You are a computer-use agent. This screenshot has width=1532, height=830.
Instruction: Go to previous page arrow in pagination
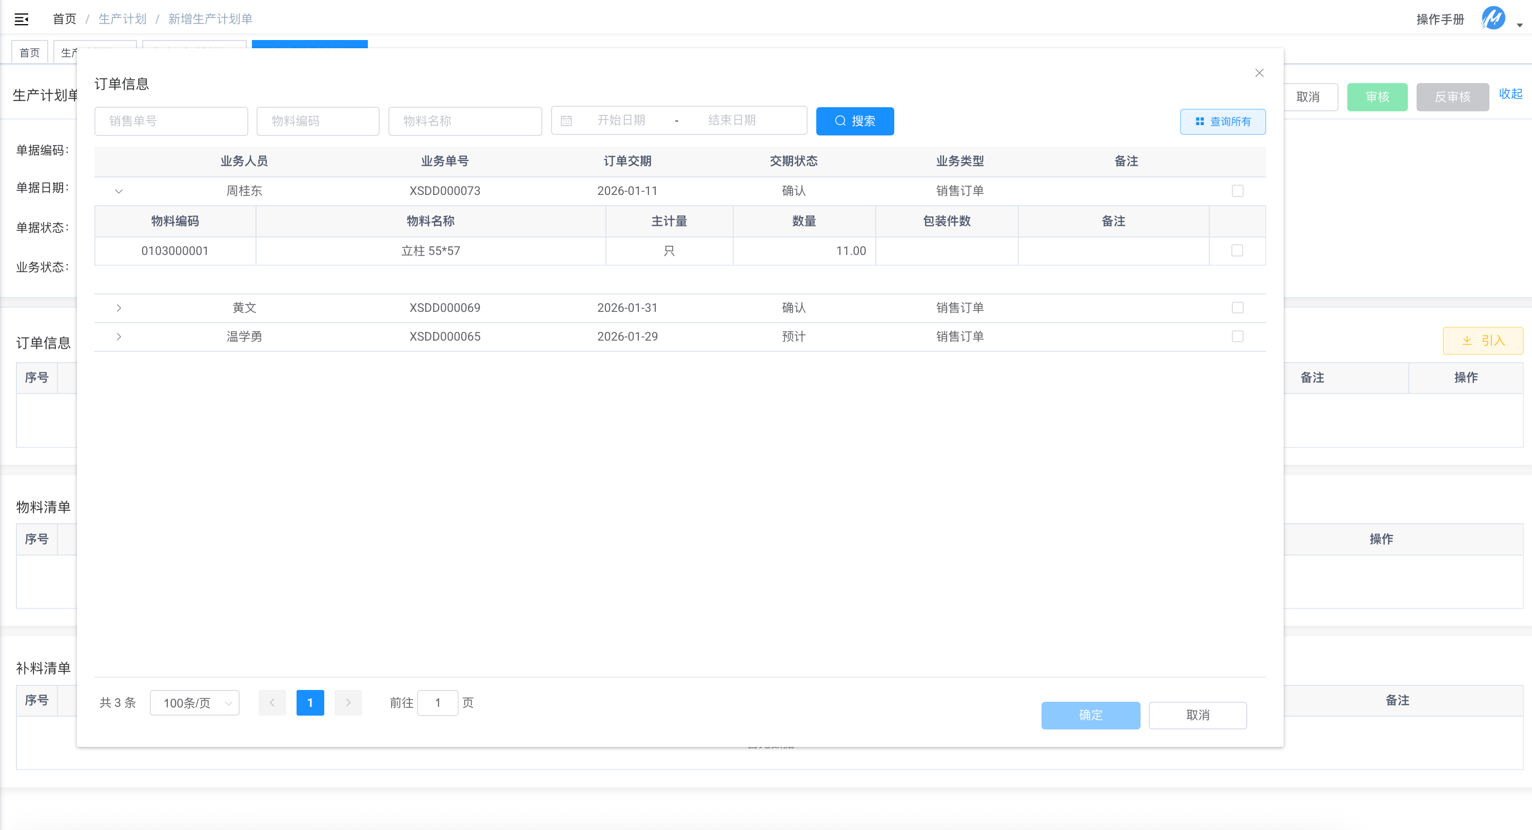point(272,703)
